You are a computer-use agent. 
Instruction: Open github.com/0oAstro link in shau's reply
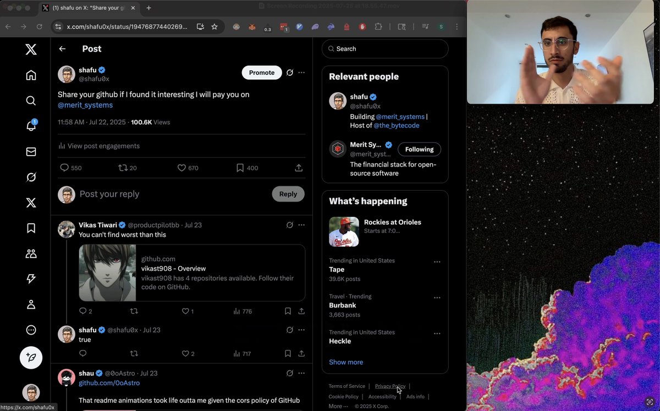coord(109,383)
